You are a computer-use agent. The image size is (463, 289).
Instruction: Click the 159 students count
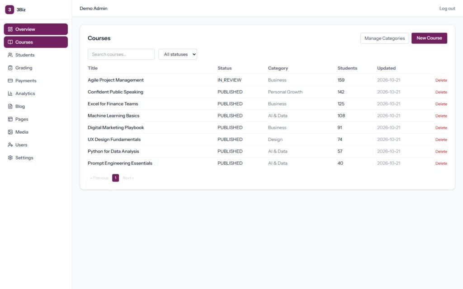tap(341, 80)
